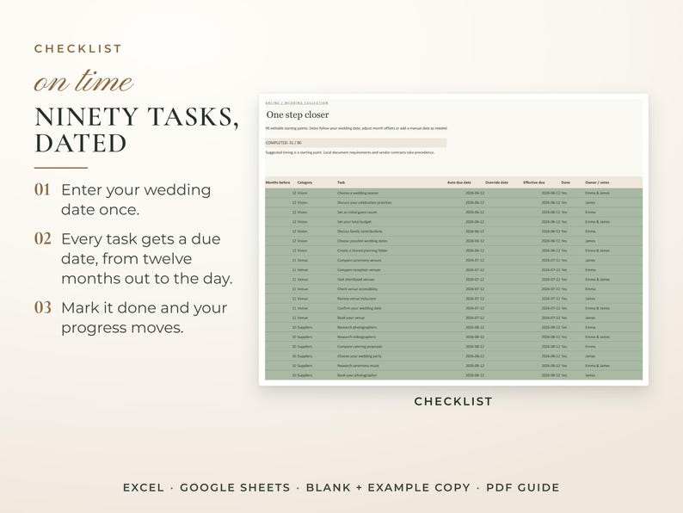Select the 'One step closer' sheet title
Image resolution: width=683 pixels, height=513 pixels.
click(298, 114)
